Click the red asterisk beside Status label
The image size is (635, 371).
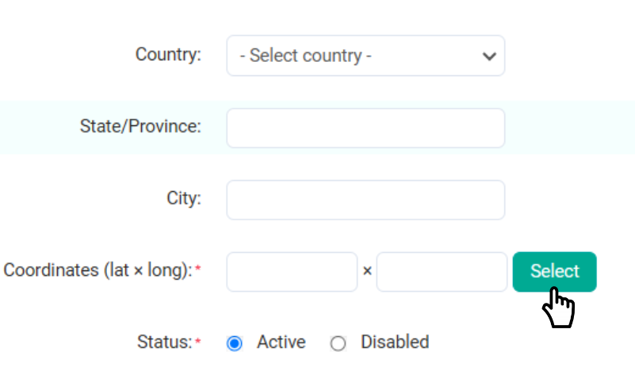pyautogui.click(x=198, y=342)
